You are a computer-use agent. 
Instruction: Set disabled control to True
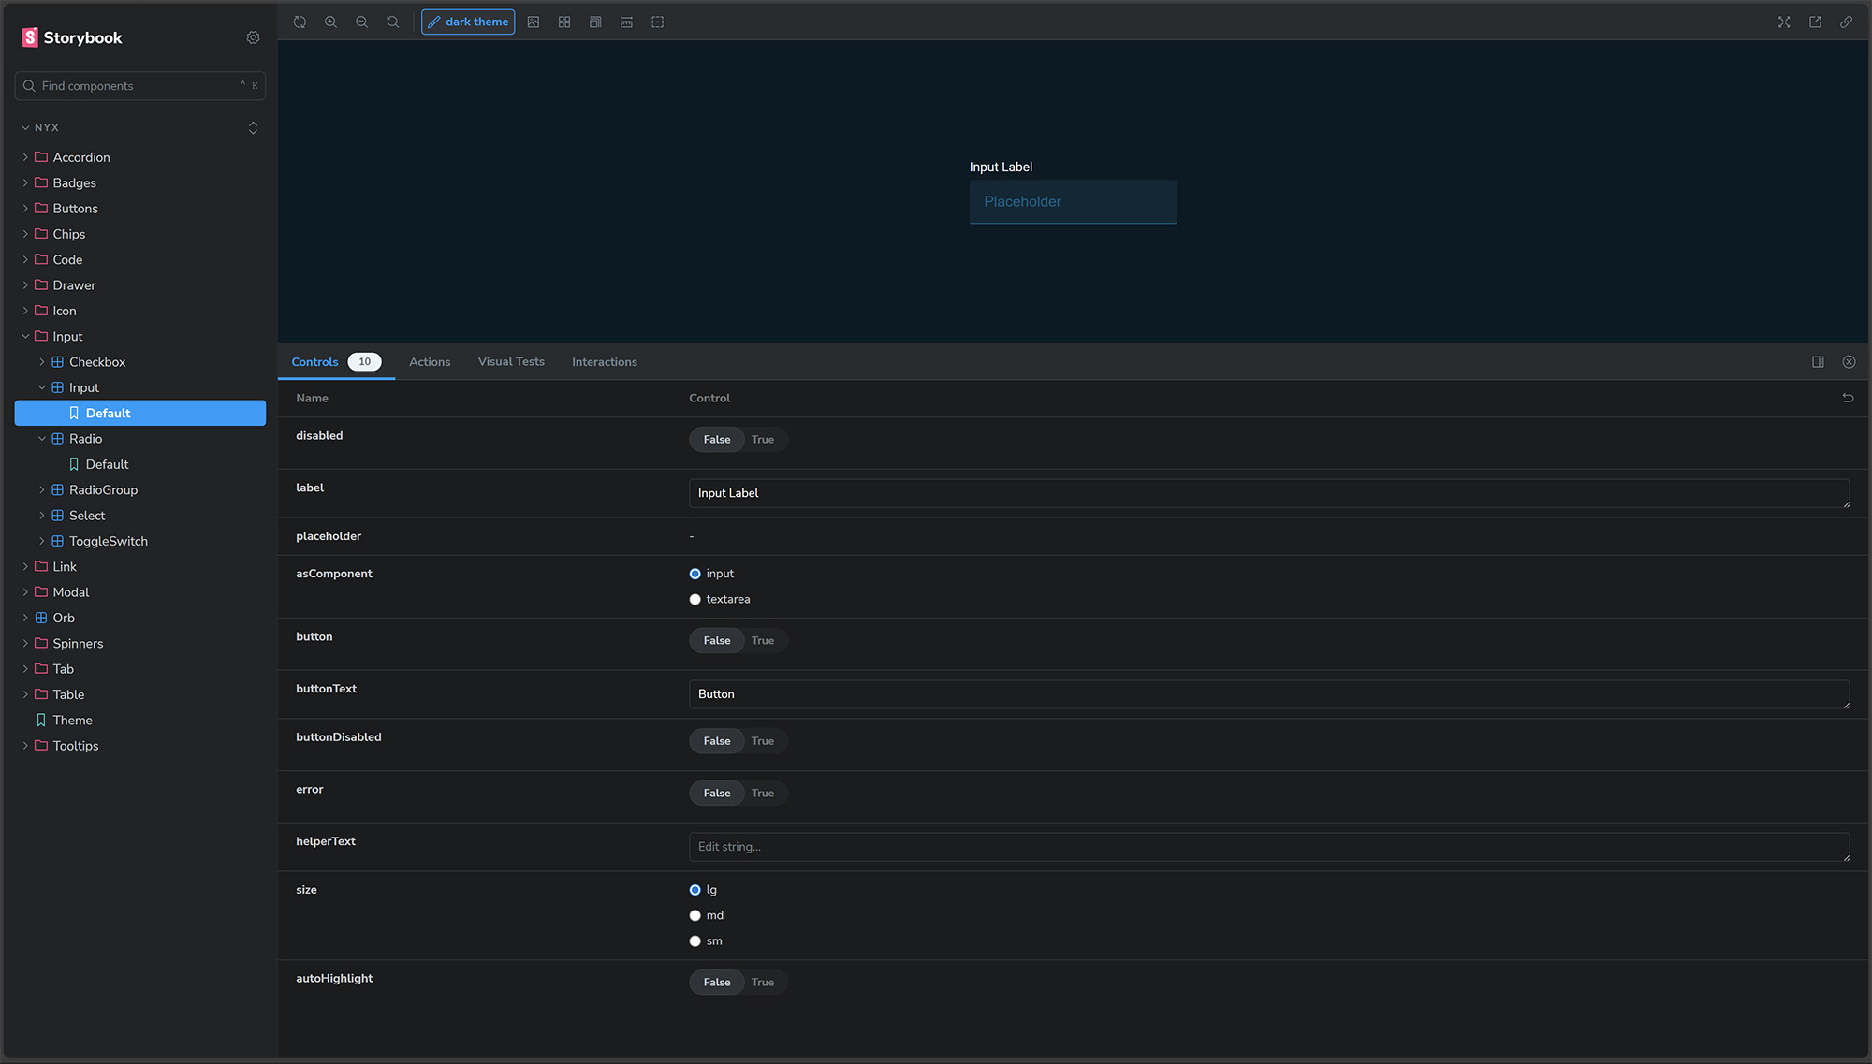pyautogui.click(x=763, y=439)
